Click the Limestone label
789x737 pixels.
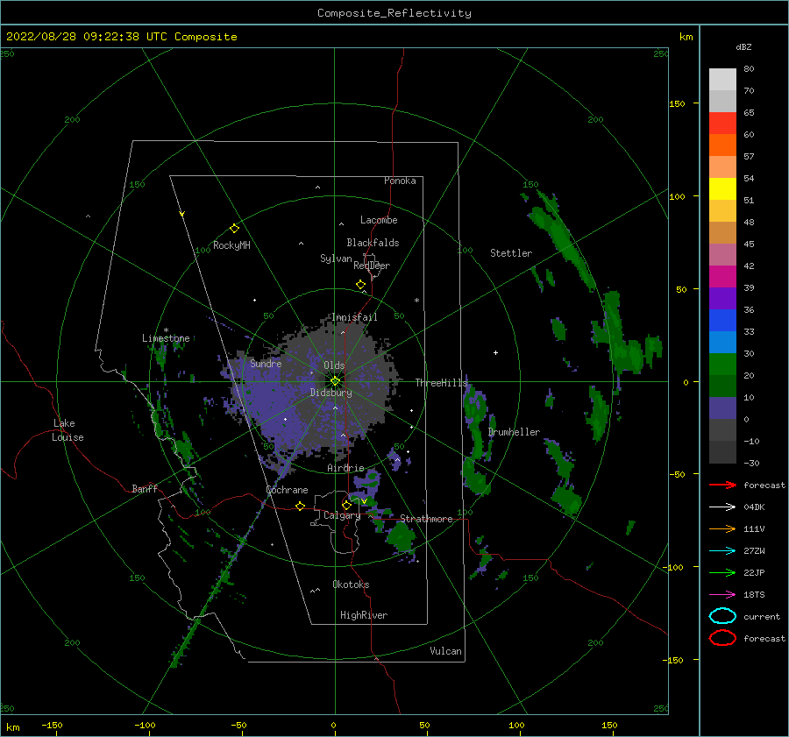point(166,338)
